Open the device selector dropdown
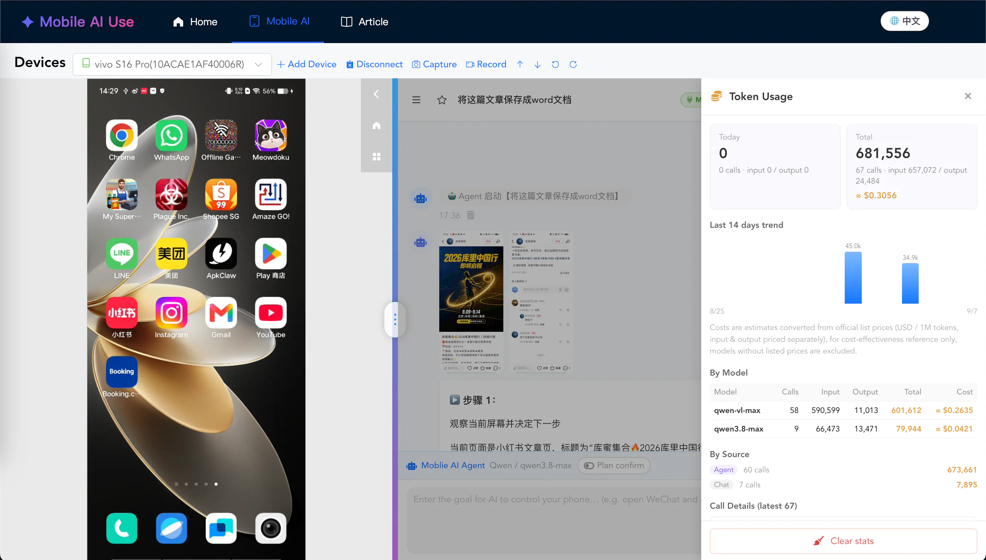Viewport: 986px width, 560px height. [x=172, y=64]
